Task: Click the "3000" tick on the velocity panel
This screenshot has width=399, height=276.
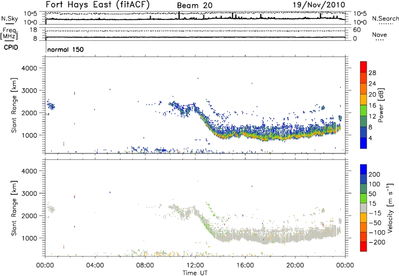Action: (x=29, y=193)
